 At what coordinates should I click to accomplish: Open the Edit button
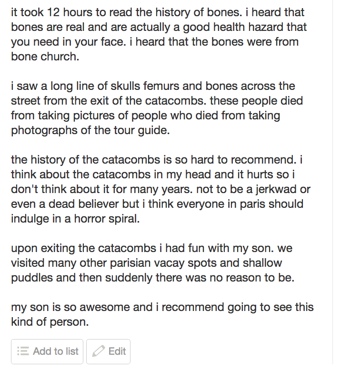tap(108, 351)
